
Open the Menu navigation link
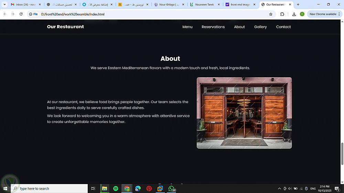[x=187, y=27]
